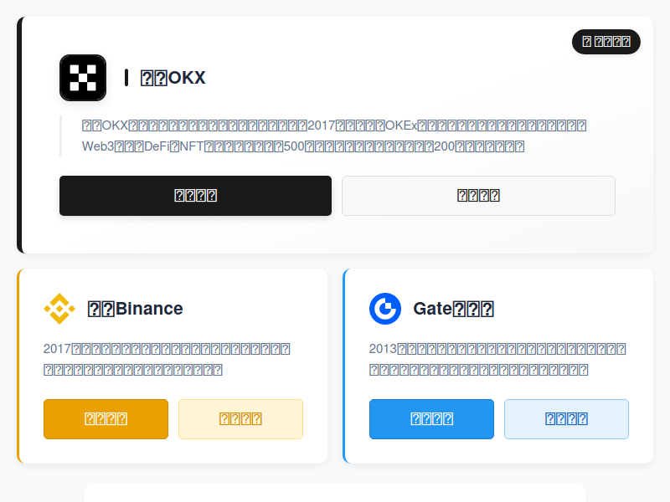The width and height of the screenshot is (670, 502).
Task: Click the Binance card heading text
Action: 135,309
